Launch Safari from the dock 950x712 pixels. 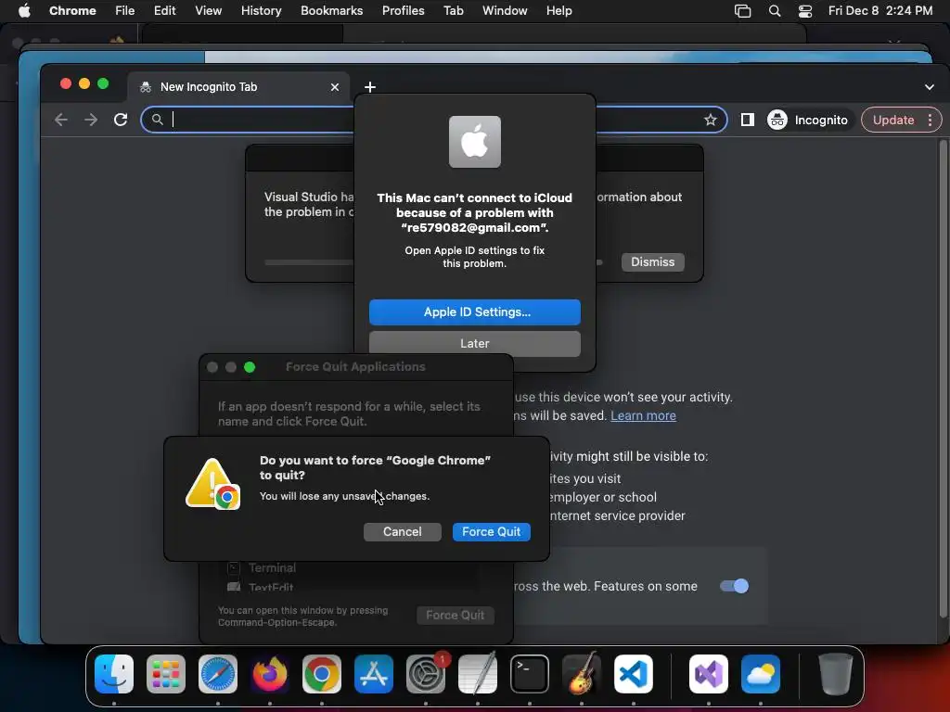coord(218,674)
